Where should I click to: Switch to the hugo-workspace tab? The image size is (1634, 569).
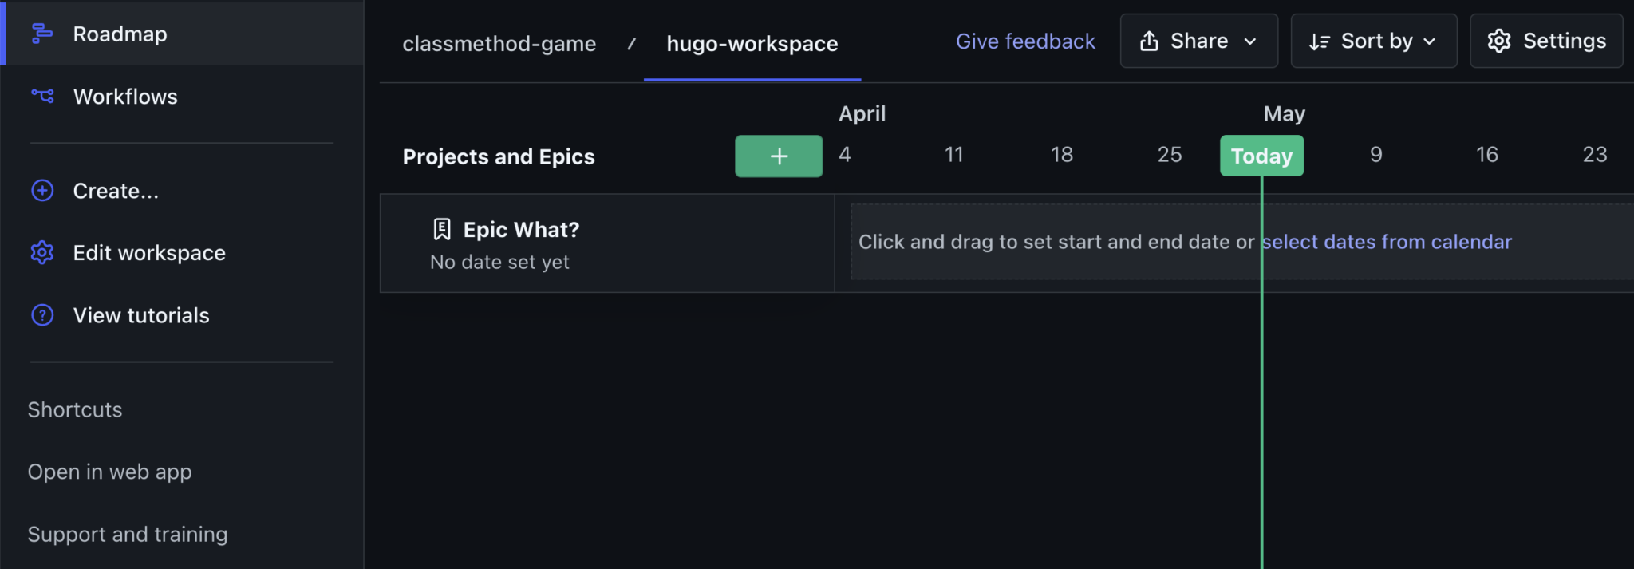tap(751, 44)
